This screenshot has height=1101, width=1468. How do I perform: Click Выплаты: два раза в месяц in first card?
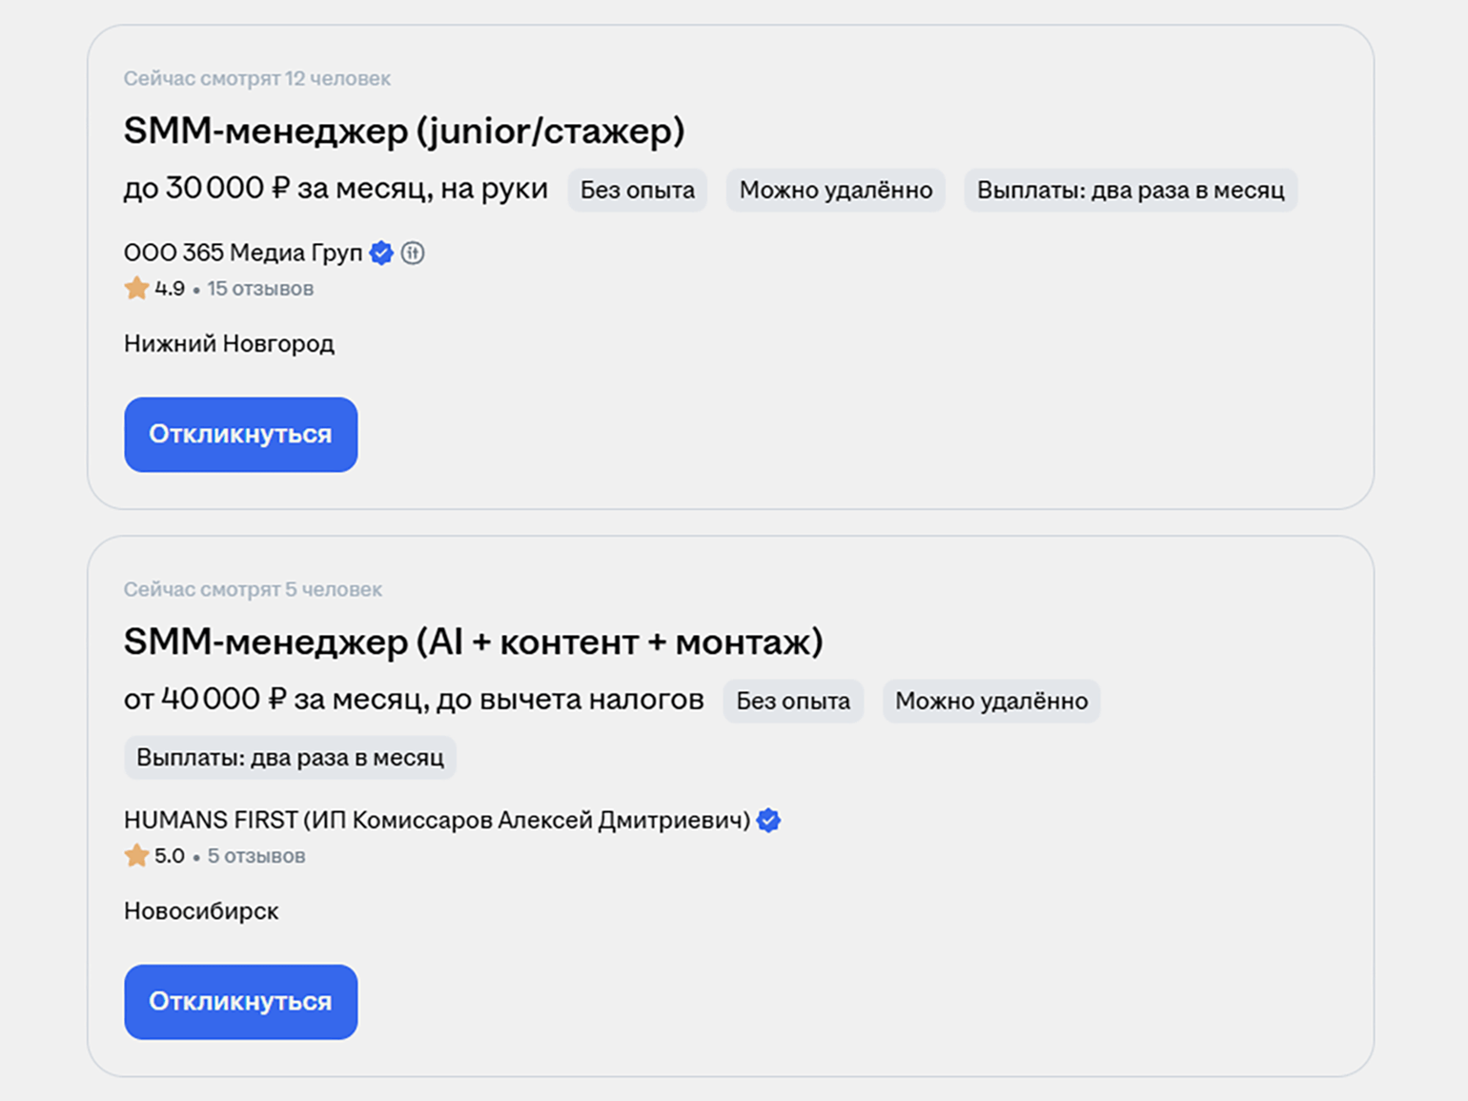click(1131, 191)
